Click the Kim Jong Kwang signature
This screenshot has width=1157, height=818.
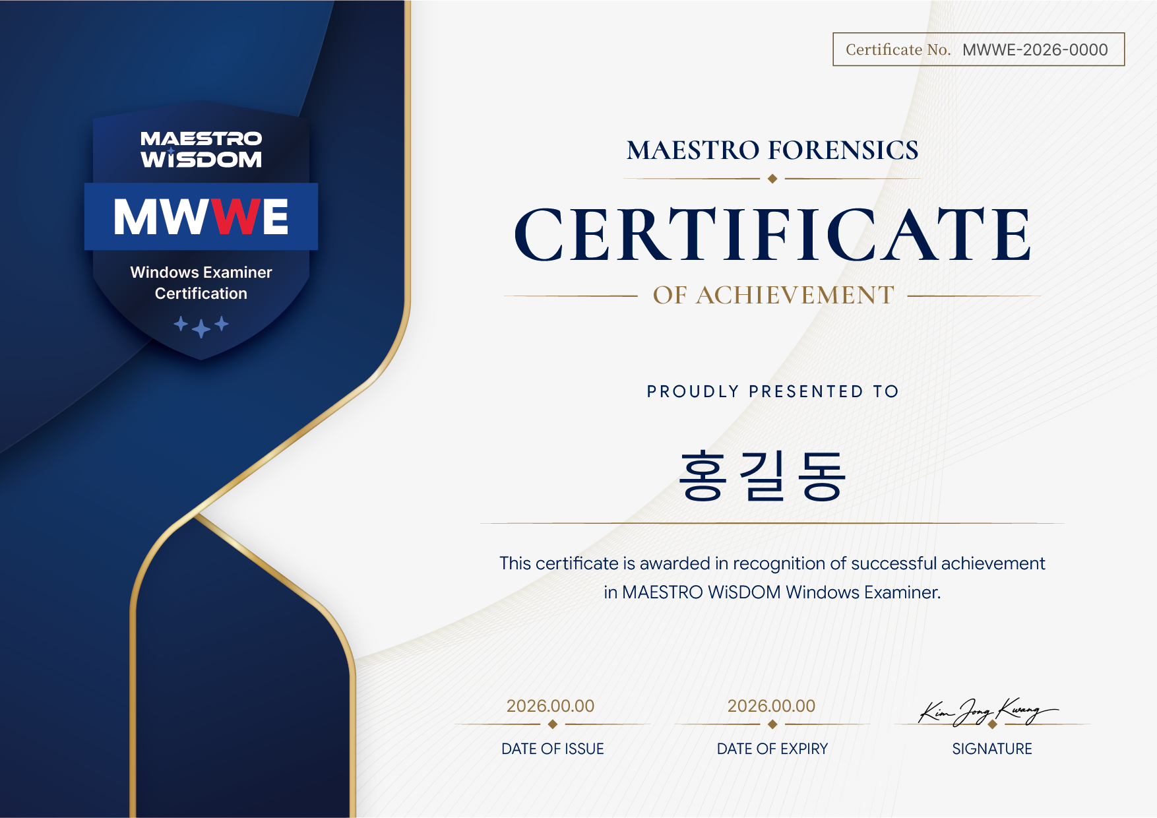tap(987, 712)
